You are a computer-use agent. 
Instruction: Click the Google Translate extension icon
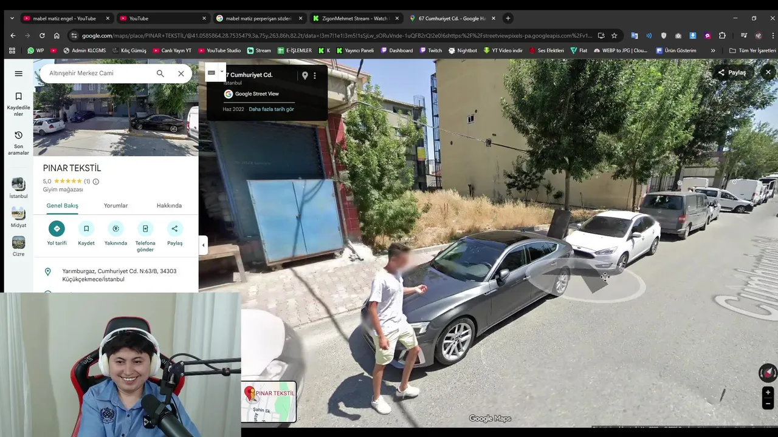point(635,35)
